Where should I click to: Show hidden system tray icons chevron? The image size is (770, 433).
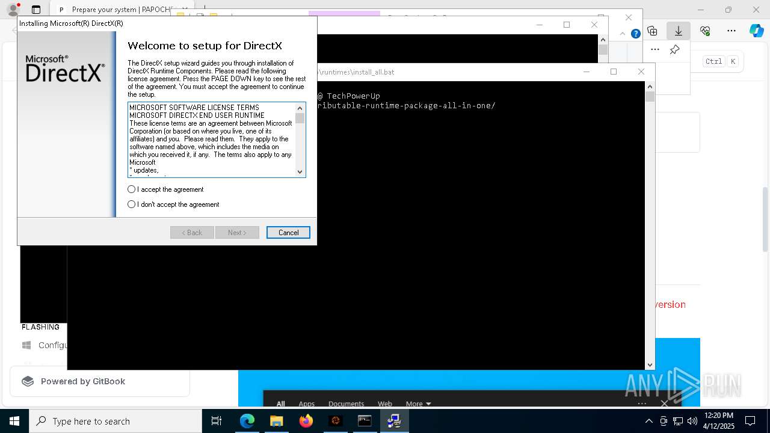[x=648, y=421]
